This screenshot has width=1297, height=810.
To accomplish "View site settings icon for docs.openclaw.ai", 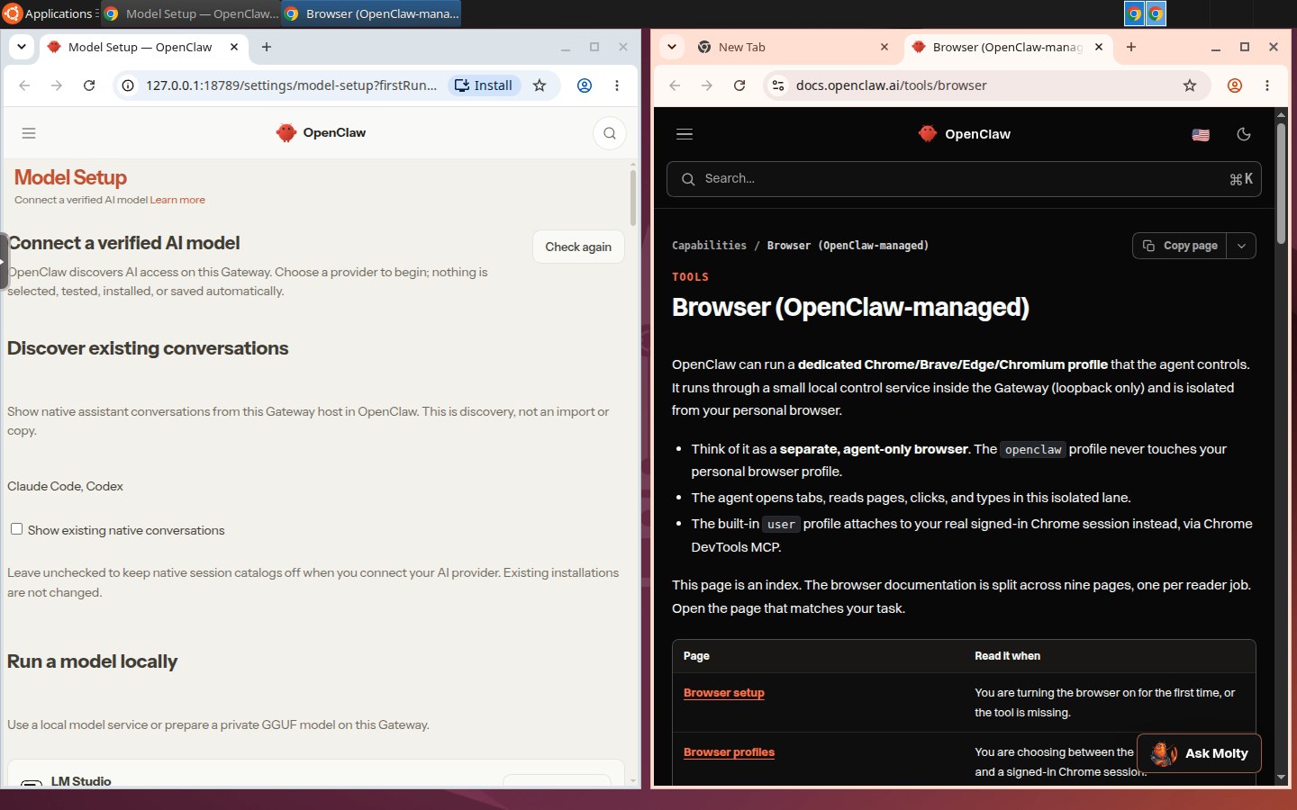I will tap(778, 85).
